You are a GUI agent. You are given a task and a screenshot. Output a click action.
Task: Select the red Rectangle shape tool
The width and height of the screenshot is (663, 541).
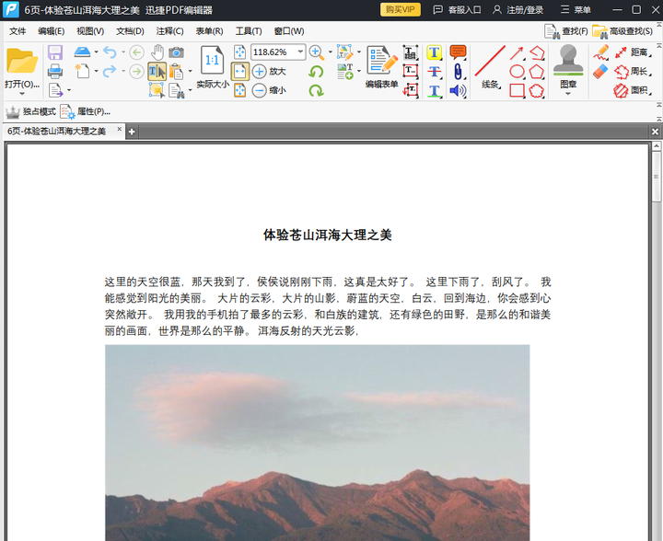pos(517,90)
